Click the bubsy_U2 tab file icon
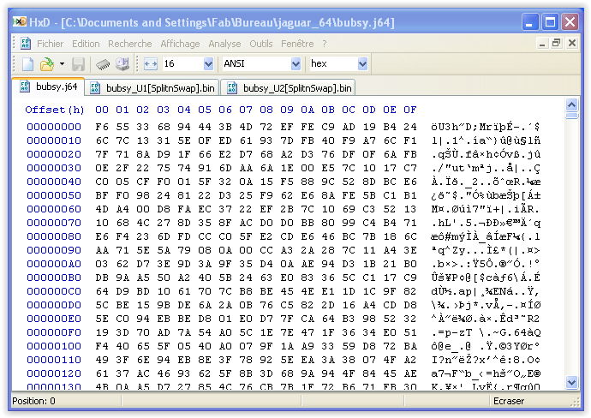This screenshot has height=418, width=591. click(x=232, y=88)
